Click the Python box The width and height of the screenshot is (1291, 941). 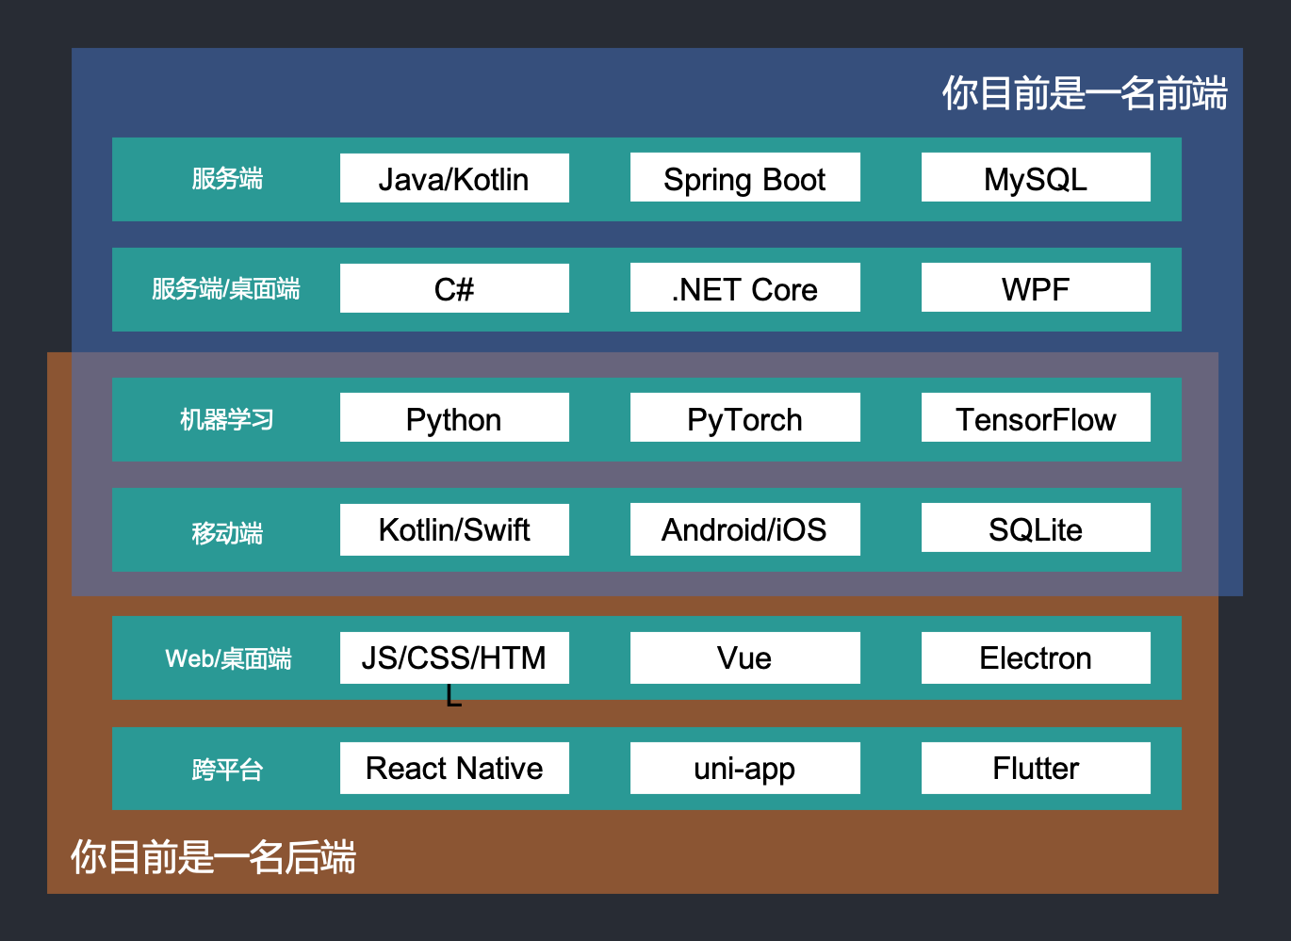pyautogui.click(x=454, y=418)
